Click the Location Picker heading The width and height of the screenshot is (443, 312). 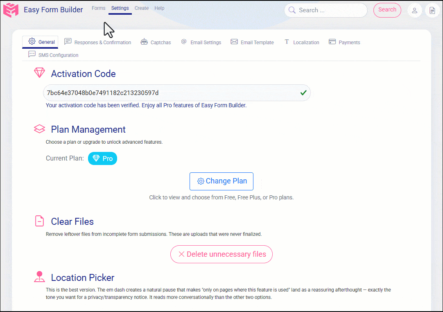(82, 278)
